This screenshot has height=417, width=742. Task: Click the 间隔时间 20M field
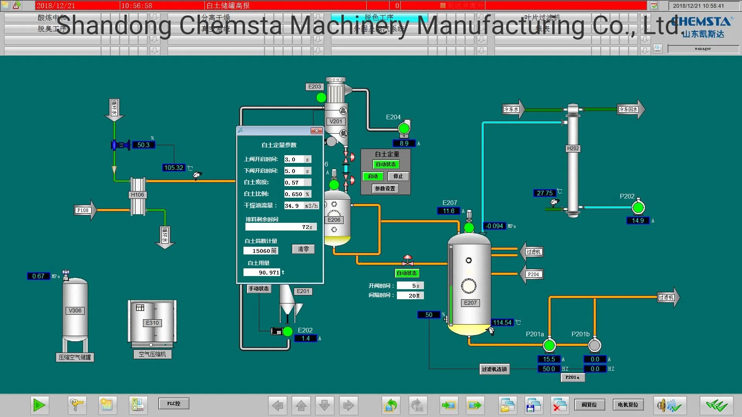point(410,296)
